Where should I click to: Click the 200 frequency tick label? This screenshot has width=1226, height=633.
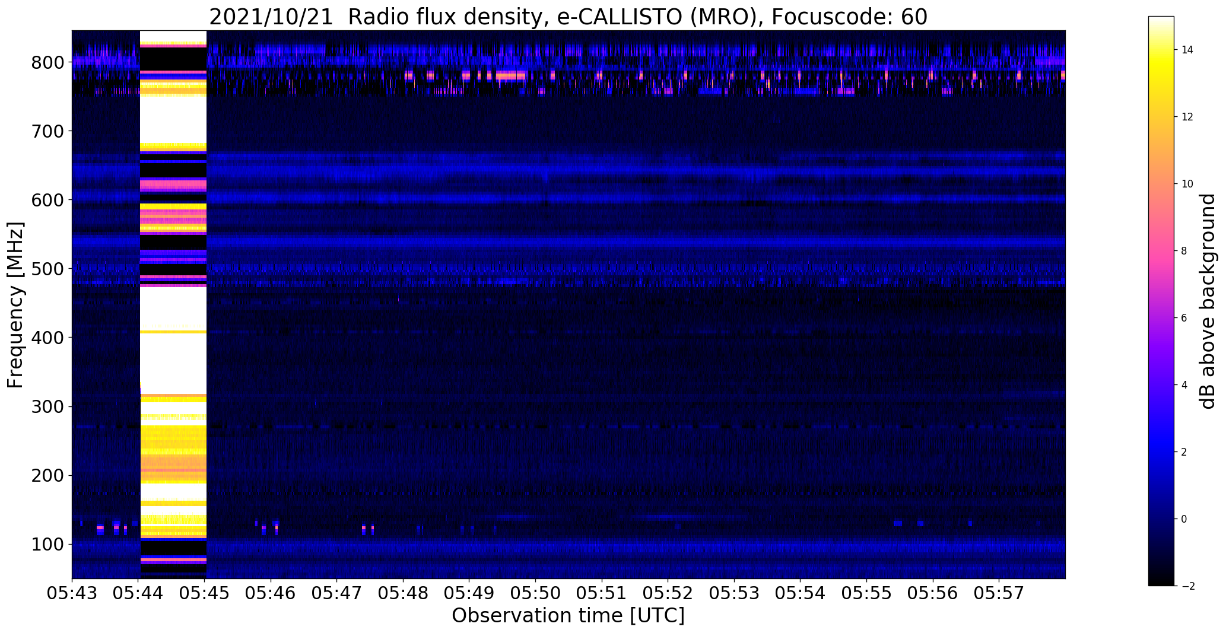(48, 475)
